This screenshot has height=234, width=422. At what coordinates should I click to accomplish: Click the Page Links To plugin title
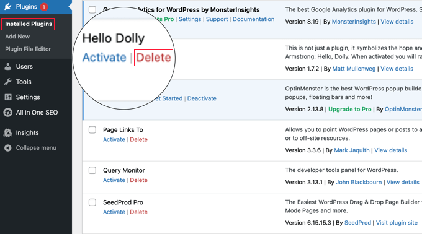tap(123, 130)
